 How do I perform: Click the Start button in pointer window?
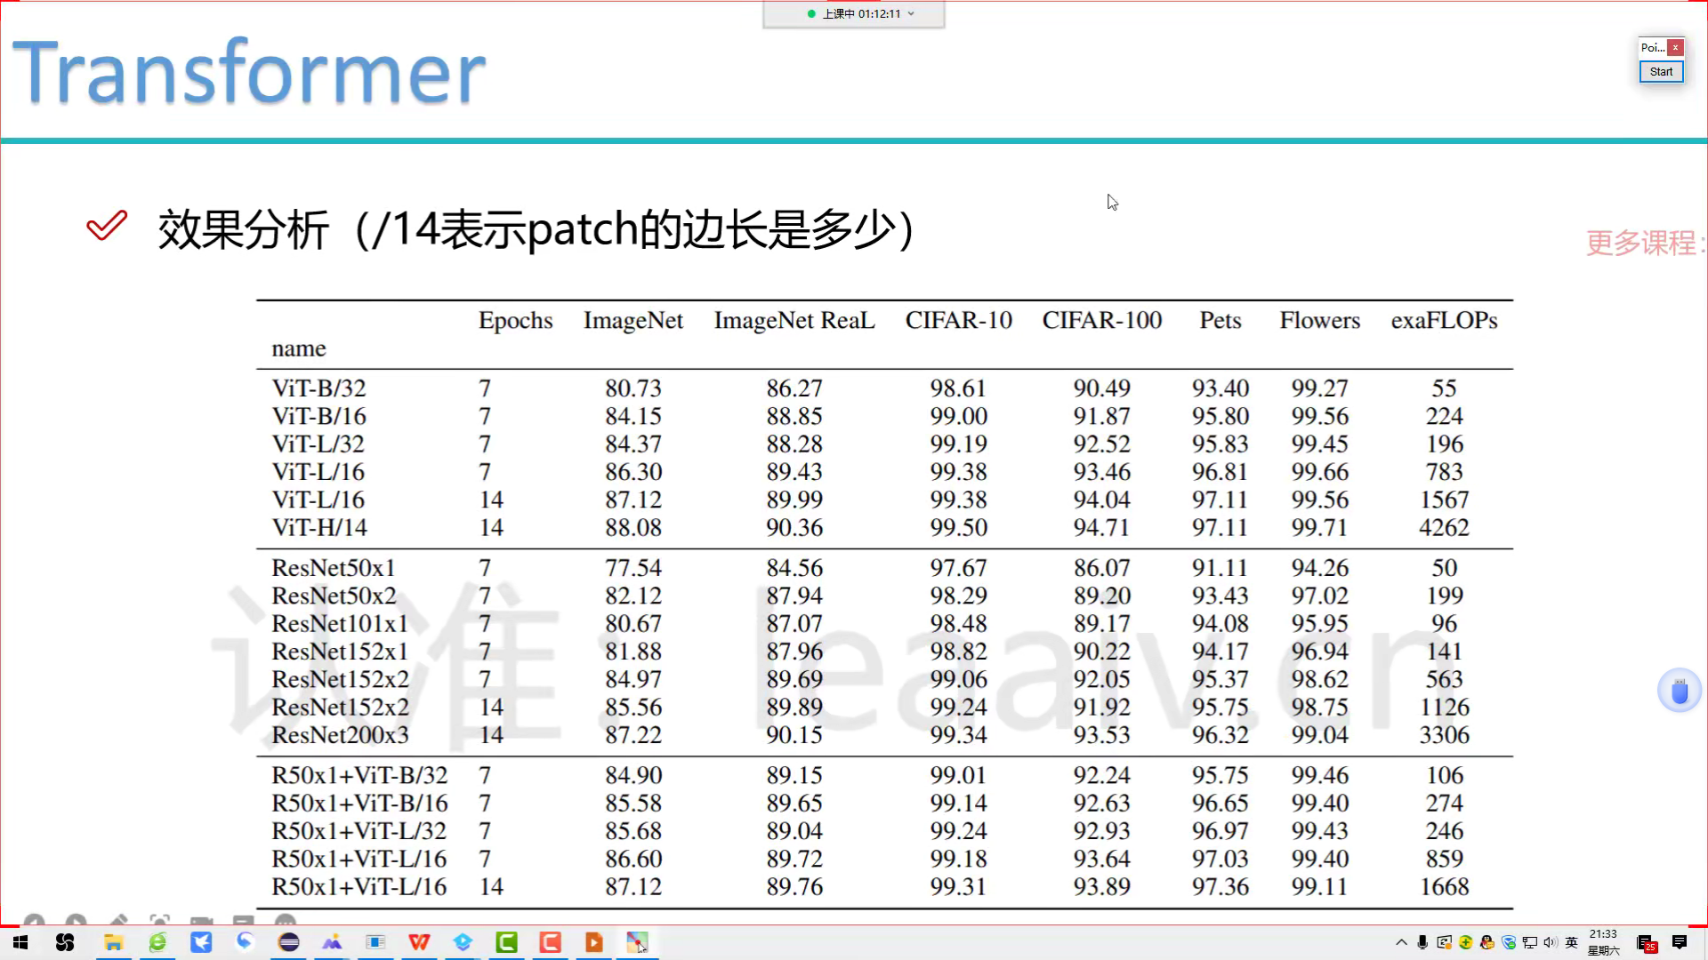(1661, 72)
